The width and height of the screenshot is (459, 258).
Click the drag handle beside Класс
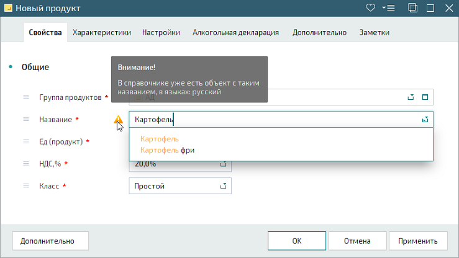[x=26, y=186]
